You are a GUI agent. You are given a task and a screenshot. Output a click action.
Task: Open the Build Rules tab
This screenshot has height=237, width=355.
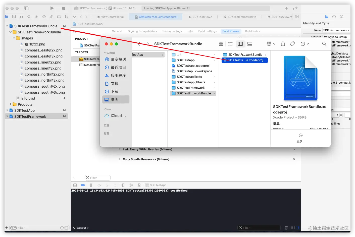(252, 31)
